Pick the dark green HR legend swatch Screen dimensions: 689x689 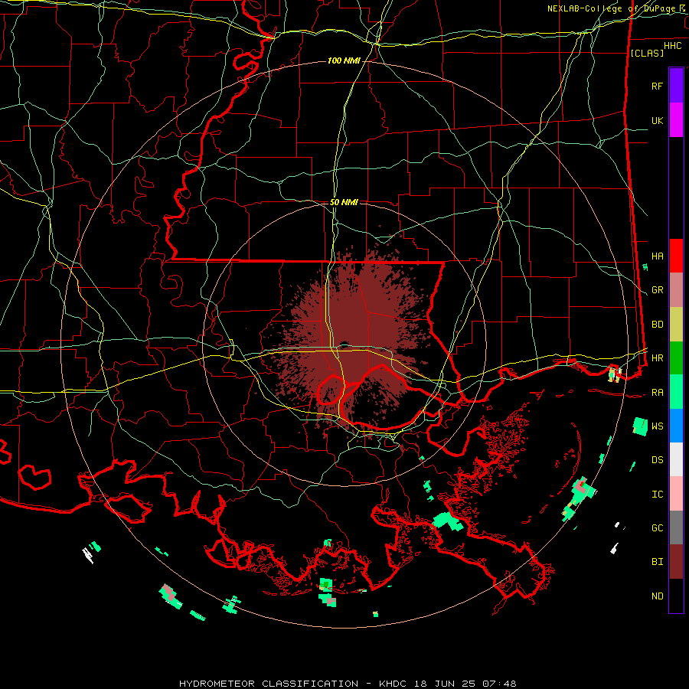pos(676,358)
